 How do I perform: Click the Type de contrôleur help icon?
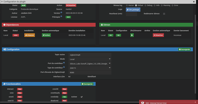point(64,67)
